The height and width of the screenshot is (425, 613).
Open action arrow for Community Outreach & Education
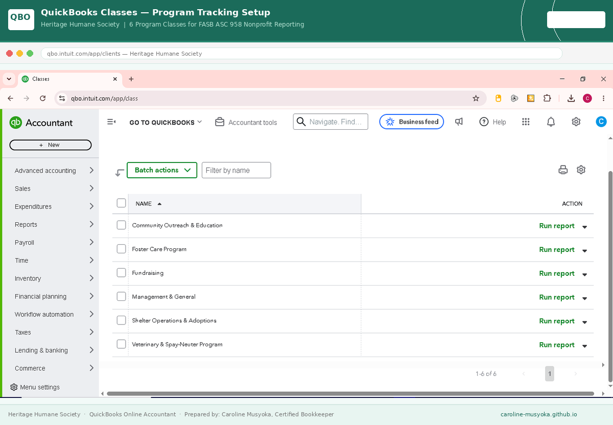click(584, 227)
